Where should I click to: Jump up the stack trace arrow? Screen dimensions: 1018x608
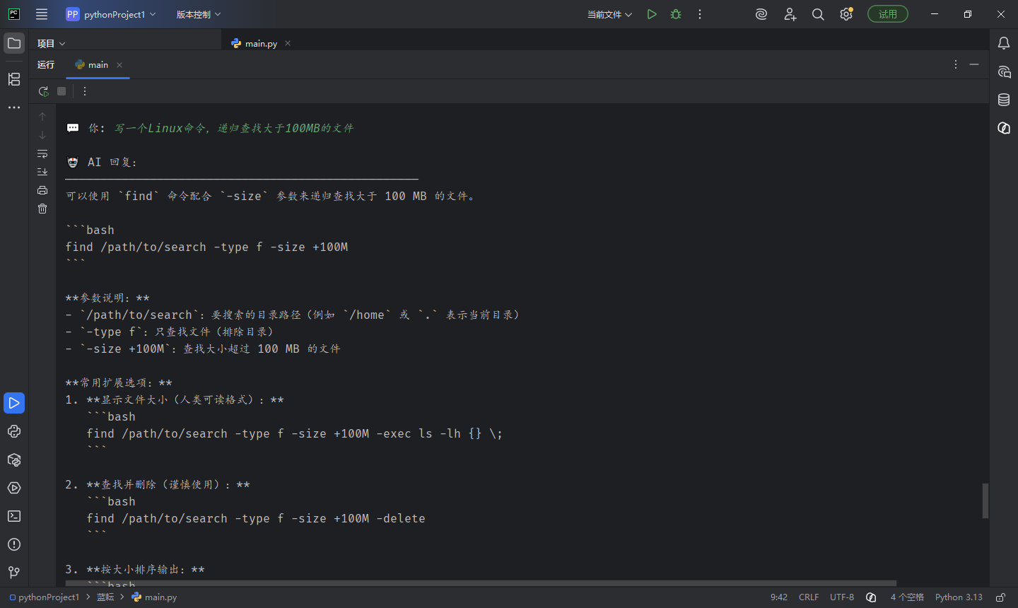point(42,117)
